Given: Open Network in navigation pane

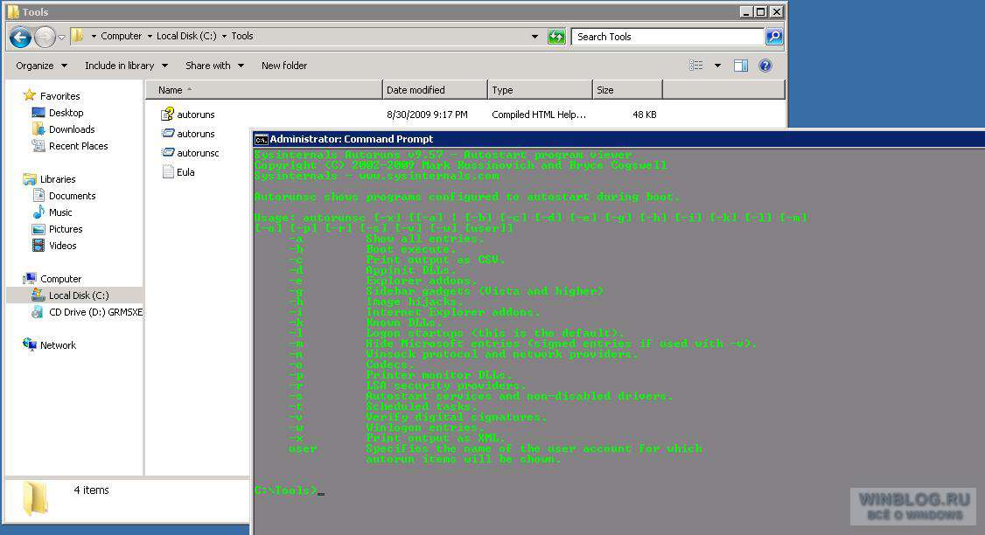Looking at the screenshot, I should coord(58,345).
